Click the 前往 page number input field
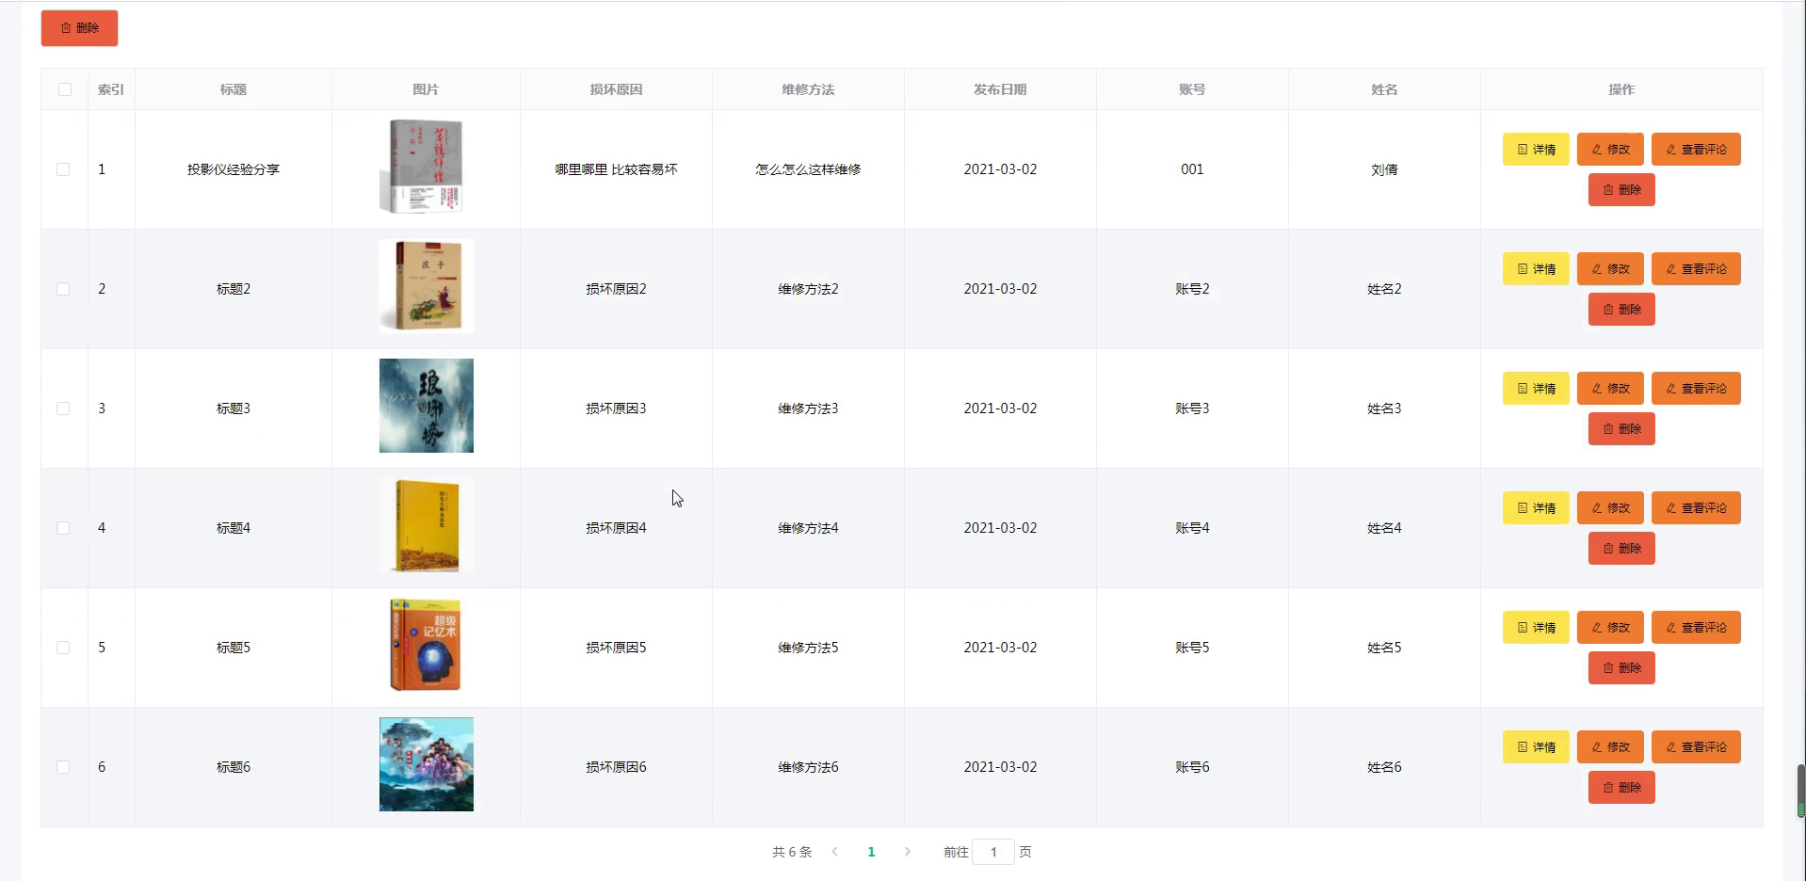1806x881 pixels. [993, 852]
